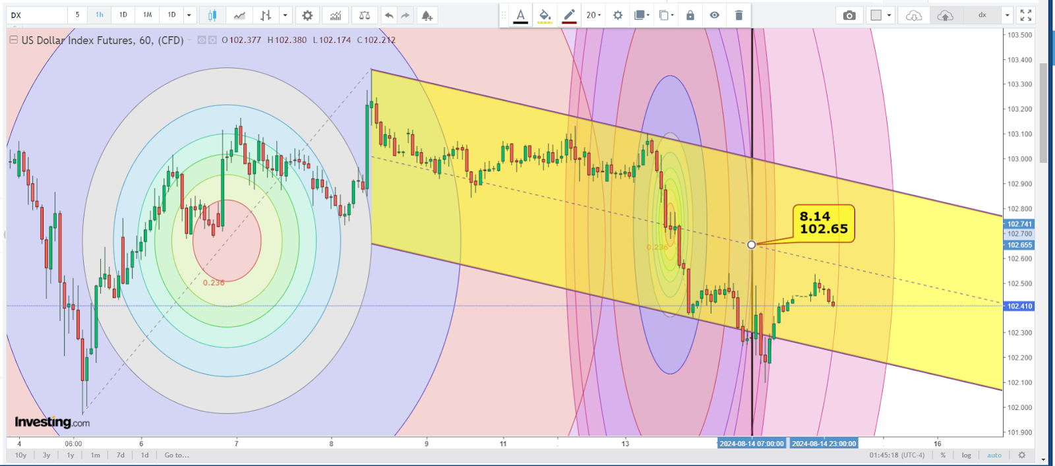Click the 102.410 current price label
1055x466 pixels.
1019,306
